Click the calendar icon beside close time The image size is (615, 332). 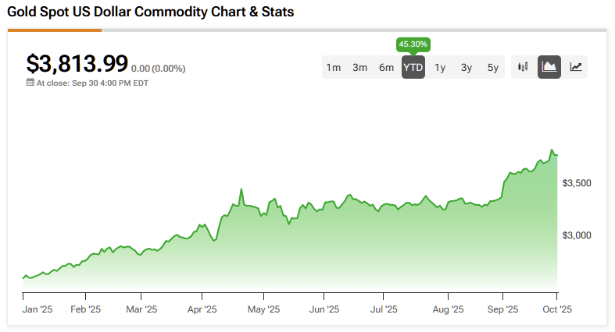coord(30,82)
